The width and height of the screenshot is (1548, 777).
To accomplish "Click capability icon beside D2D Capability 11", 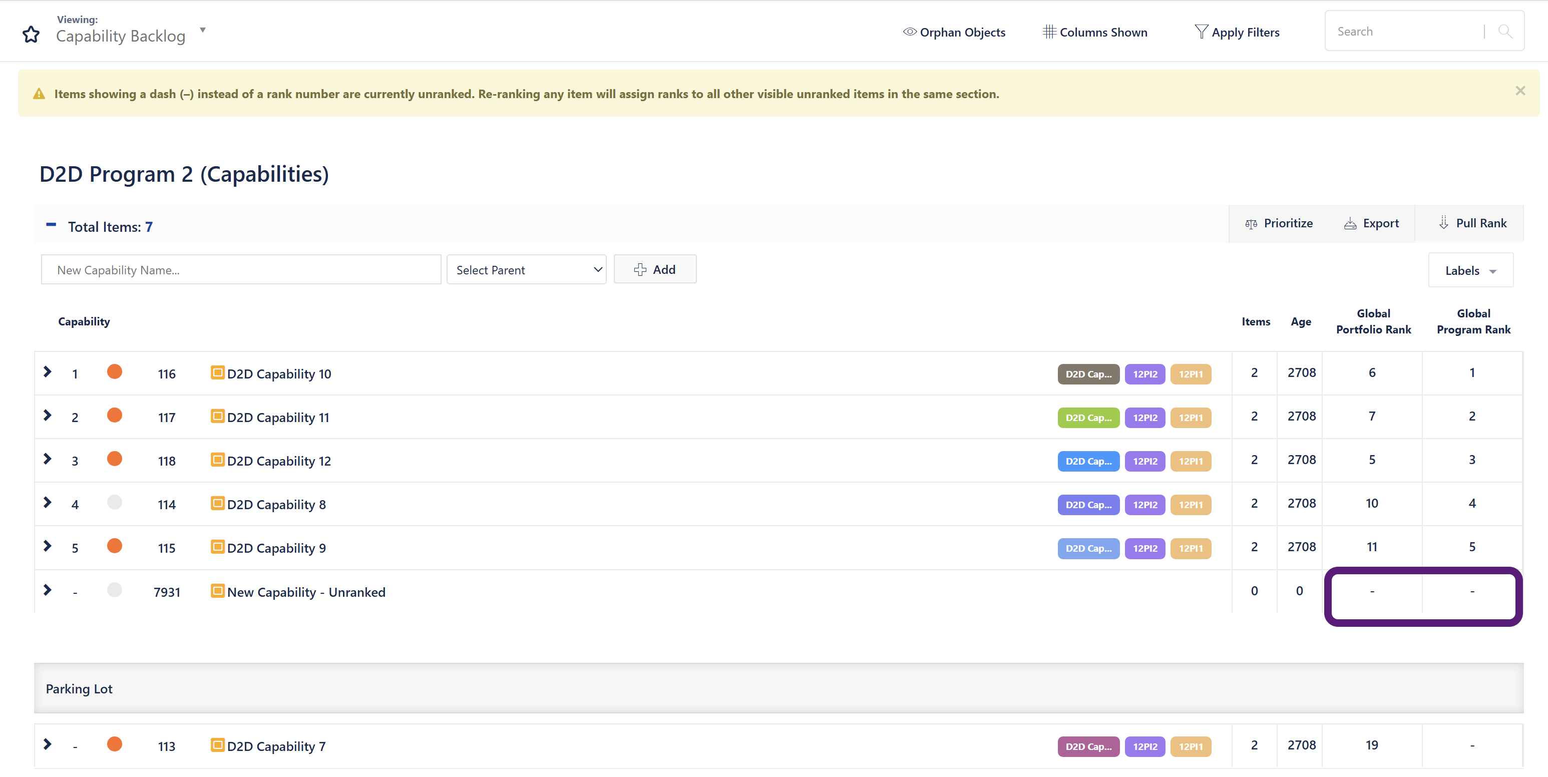I will 218,416.
